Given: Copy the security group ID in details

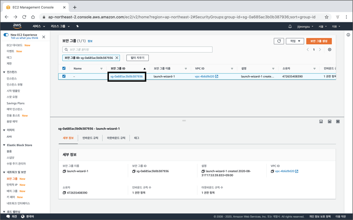Looking at the screenshot, I should click(x=134, y=171).
